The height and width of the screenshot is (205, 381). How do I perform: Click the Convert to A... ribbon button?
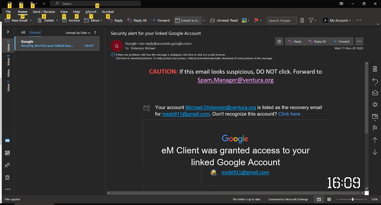(x=187, y=20)
